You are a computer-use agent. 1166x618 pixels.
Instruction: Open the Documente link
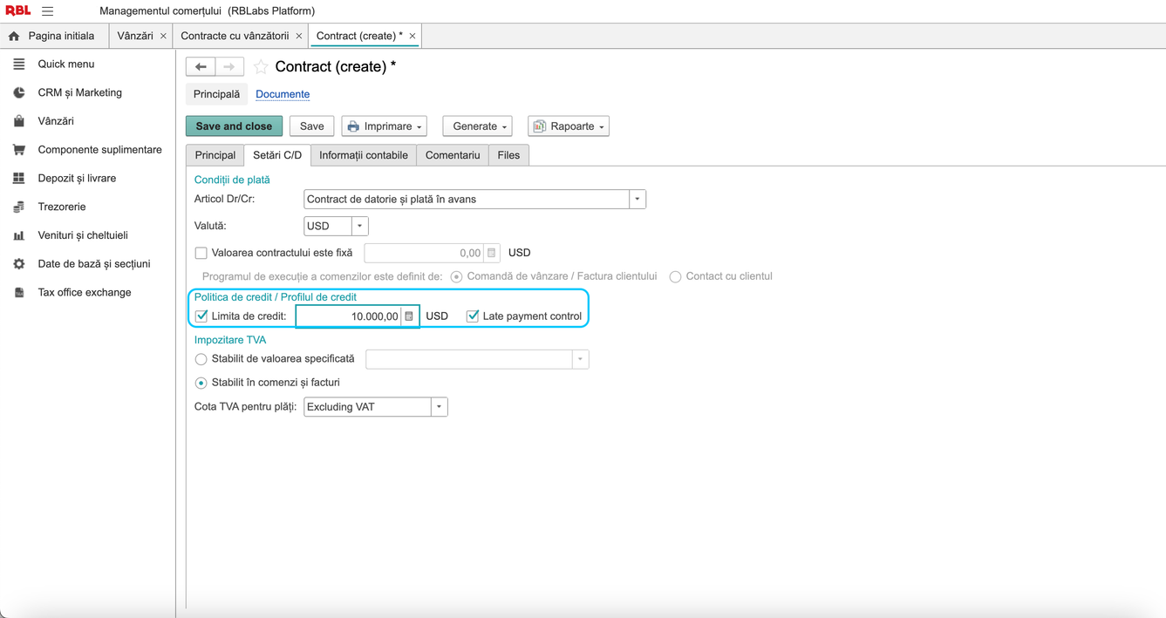[283, 94]
